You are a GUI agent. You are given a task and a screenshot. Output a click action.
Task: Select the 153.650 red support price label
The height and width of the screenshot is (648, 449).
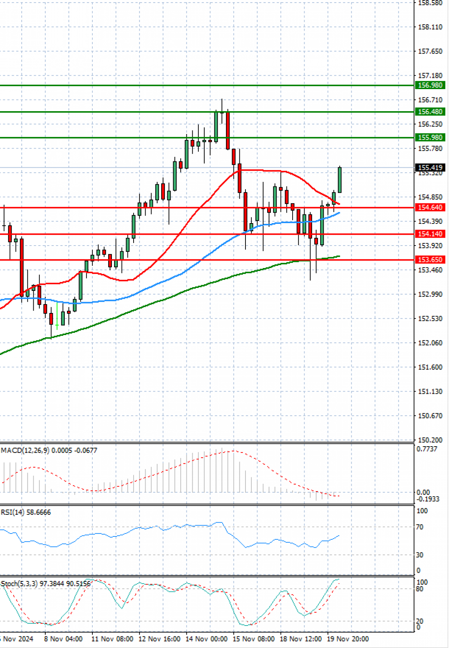tap(430, 259)
